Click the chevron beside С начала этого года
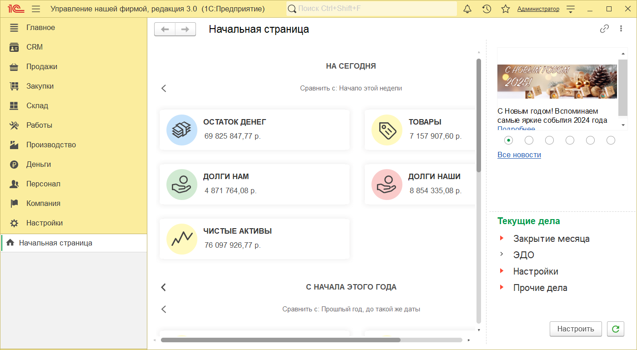The width and height of the screenshot is (637, 350). click(x=164, y=287)
